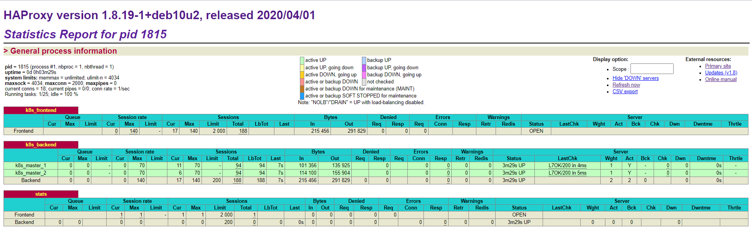Click the active UP, going down legend swatch
The height and width of the screenshot is (231, 752).
(x=302, y=67)
